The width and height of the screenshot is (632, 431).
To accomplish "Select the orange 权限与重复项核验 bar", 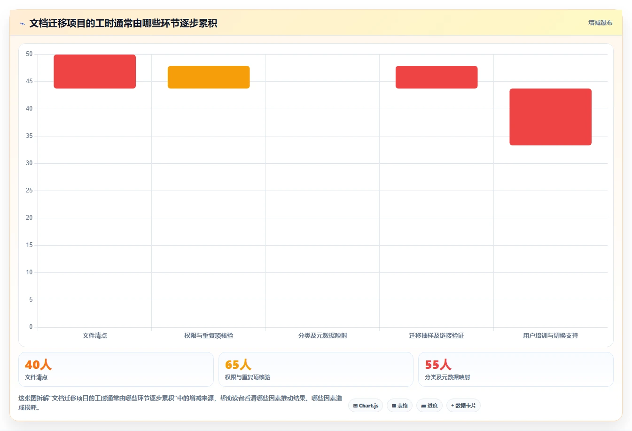I will [x=209, y=77].
